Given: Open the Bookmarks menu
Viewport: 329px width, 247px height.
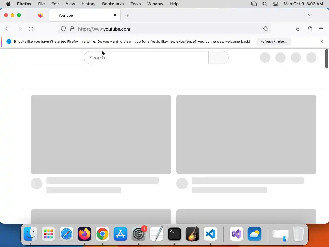Looking at the screenshot, I should [x=113, y=4].
